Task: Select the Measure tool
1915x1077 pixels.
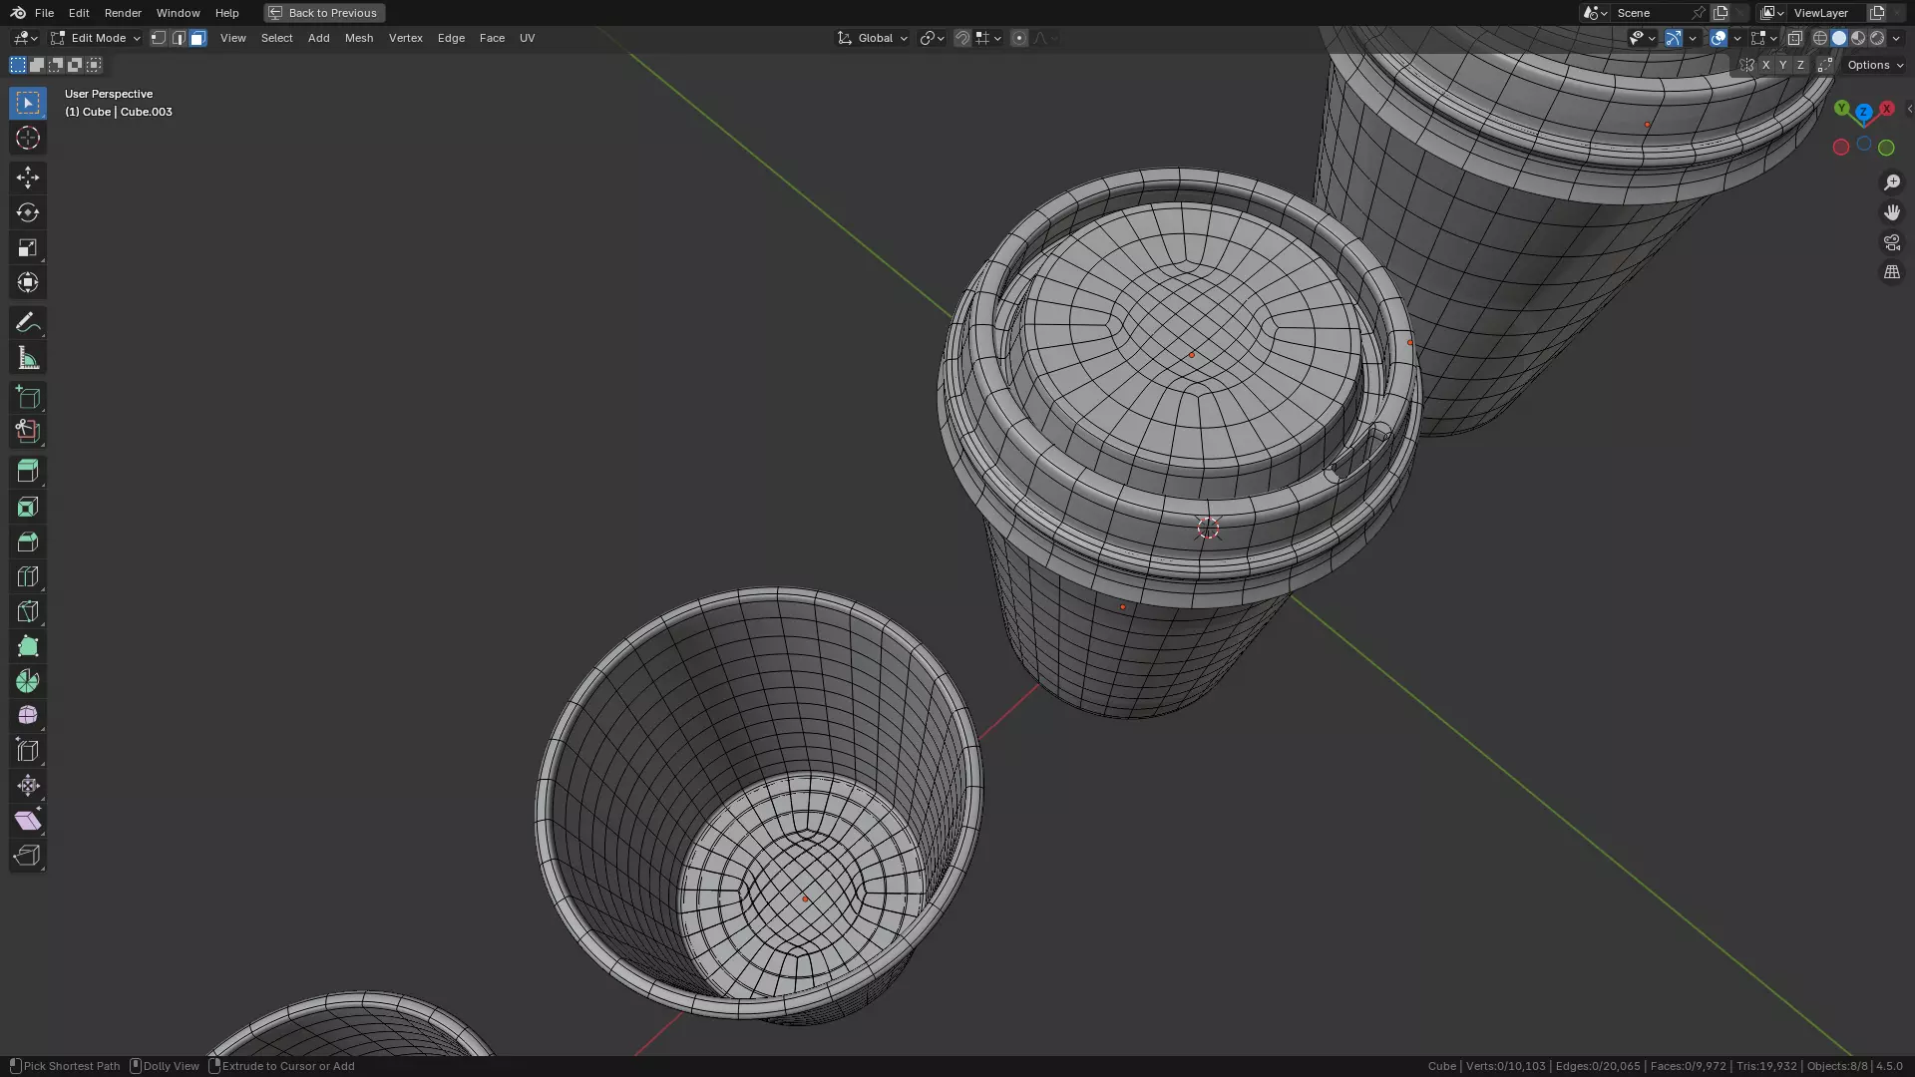Action: 28,358
